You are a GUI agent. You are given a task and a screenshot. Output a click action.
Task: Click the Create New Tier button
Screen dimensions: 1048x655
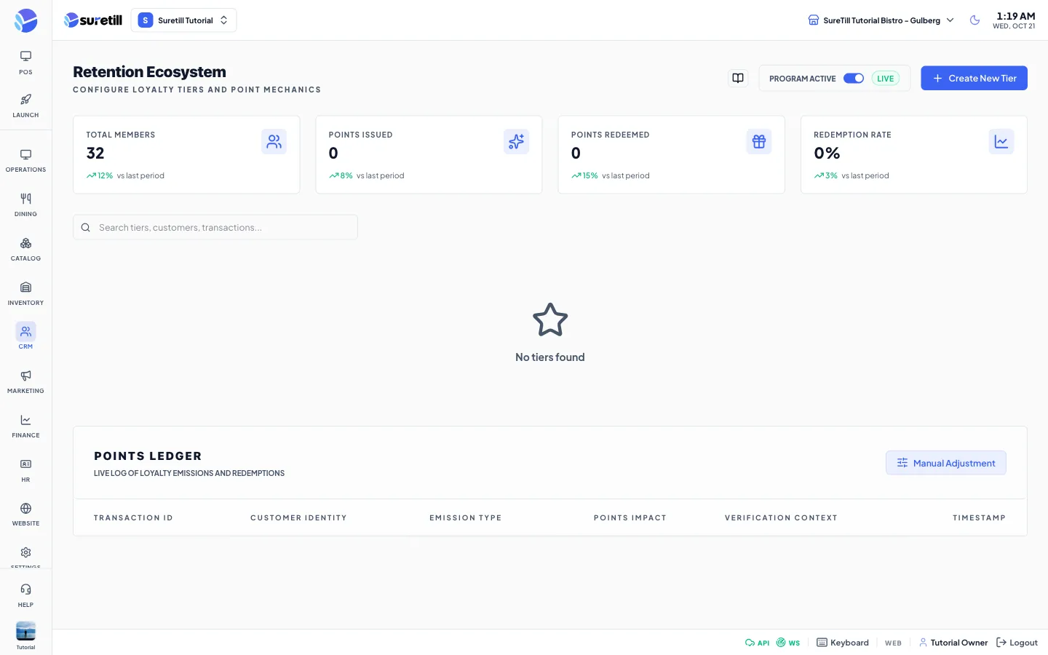(974, 78)
